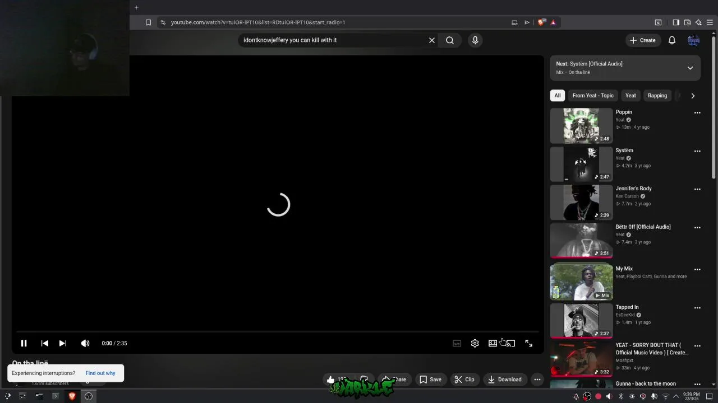
Task: Open a new browser tab
Action: tap(136, 7)
